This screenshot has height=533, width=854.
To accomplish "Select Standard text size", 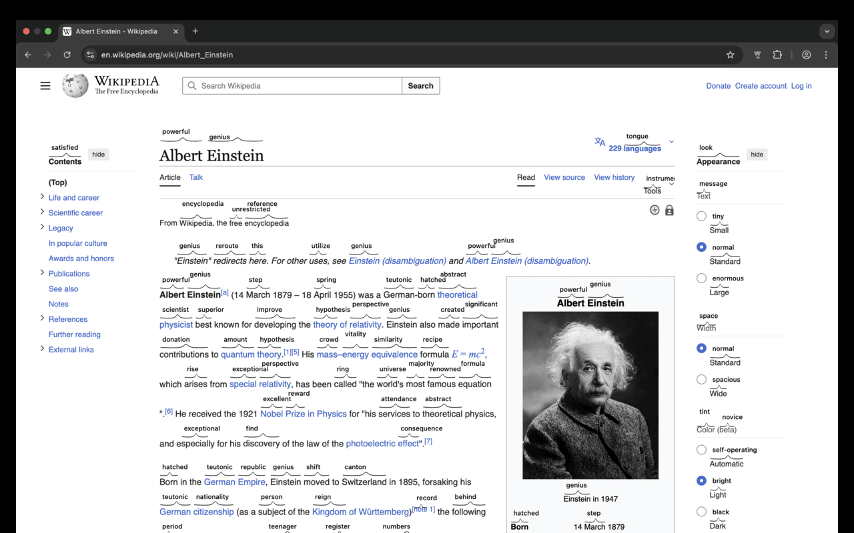I will pyautogui.click(x=701, y=247).
